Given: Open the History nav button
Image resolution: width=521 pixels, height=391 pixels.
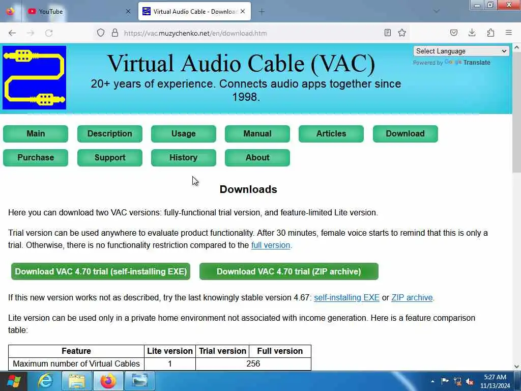Looking at the screenshot, I should [183, 158].
